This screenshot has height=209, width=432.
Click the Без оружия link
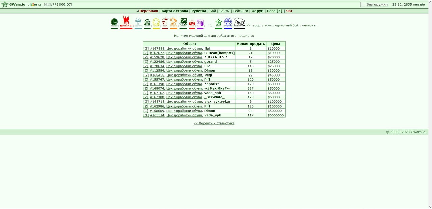[x=377, y=5]
